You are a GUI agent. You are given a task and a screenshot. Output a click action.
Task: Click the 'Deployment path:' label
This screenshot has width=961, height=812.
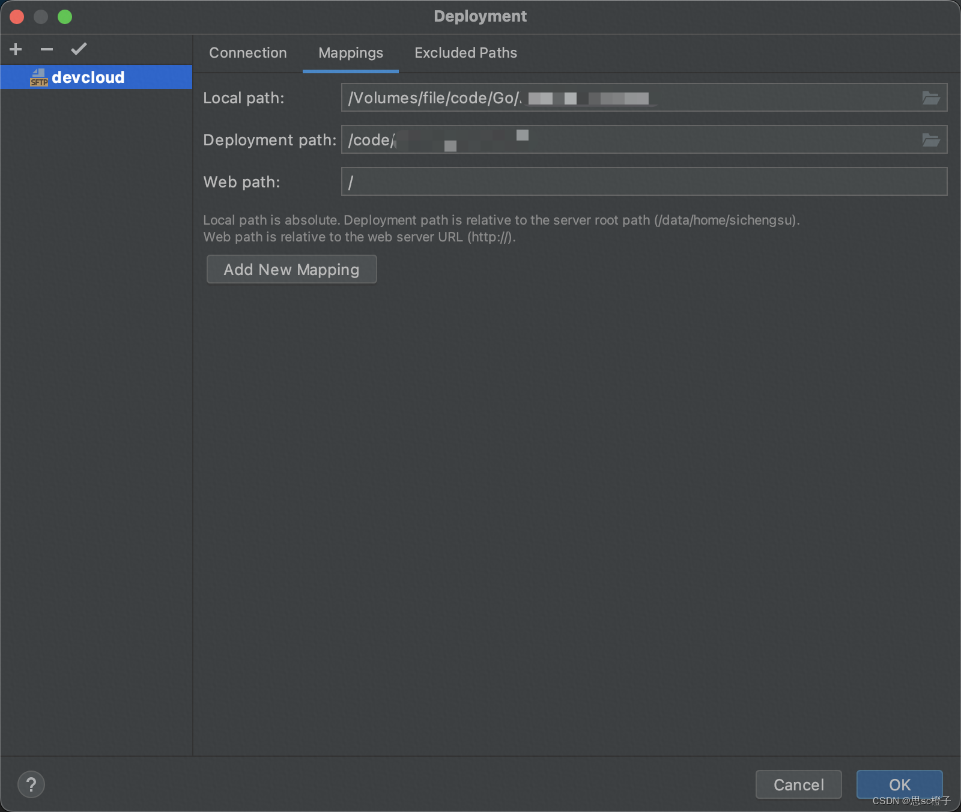(270, 140)
